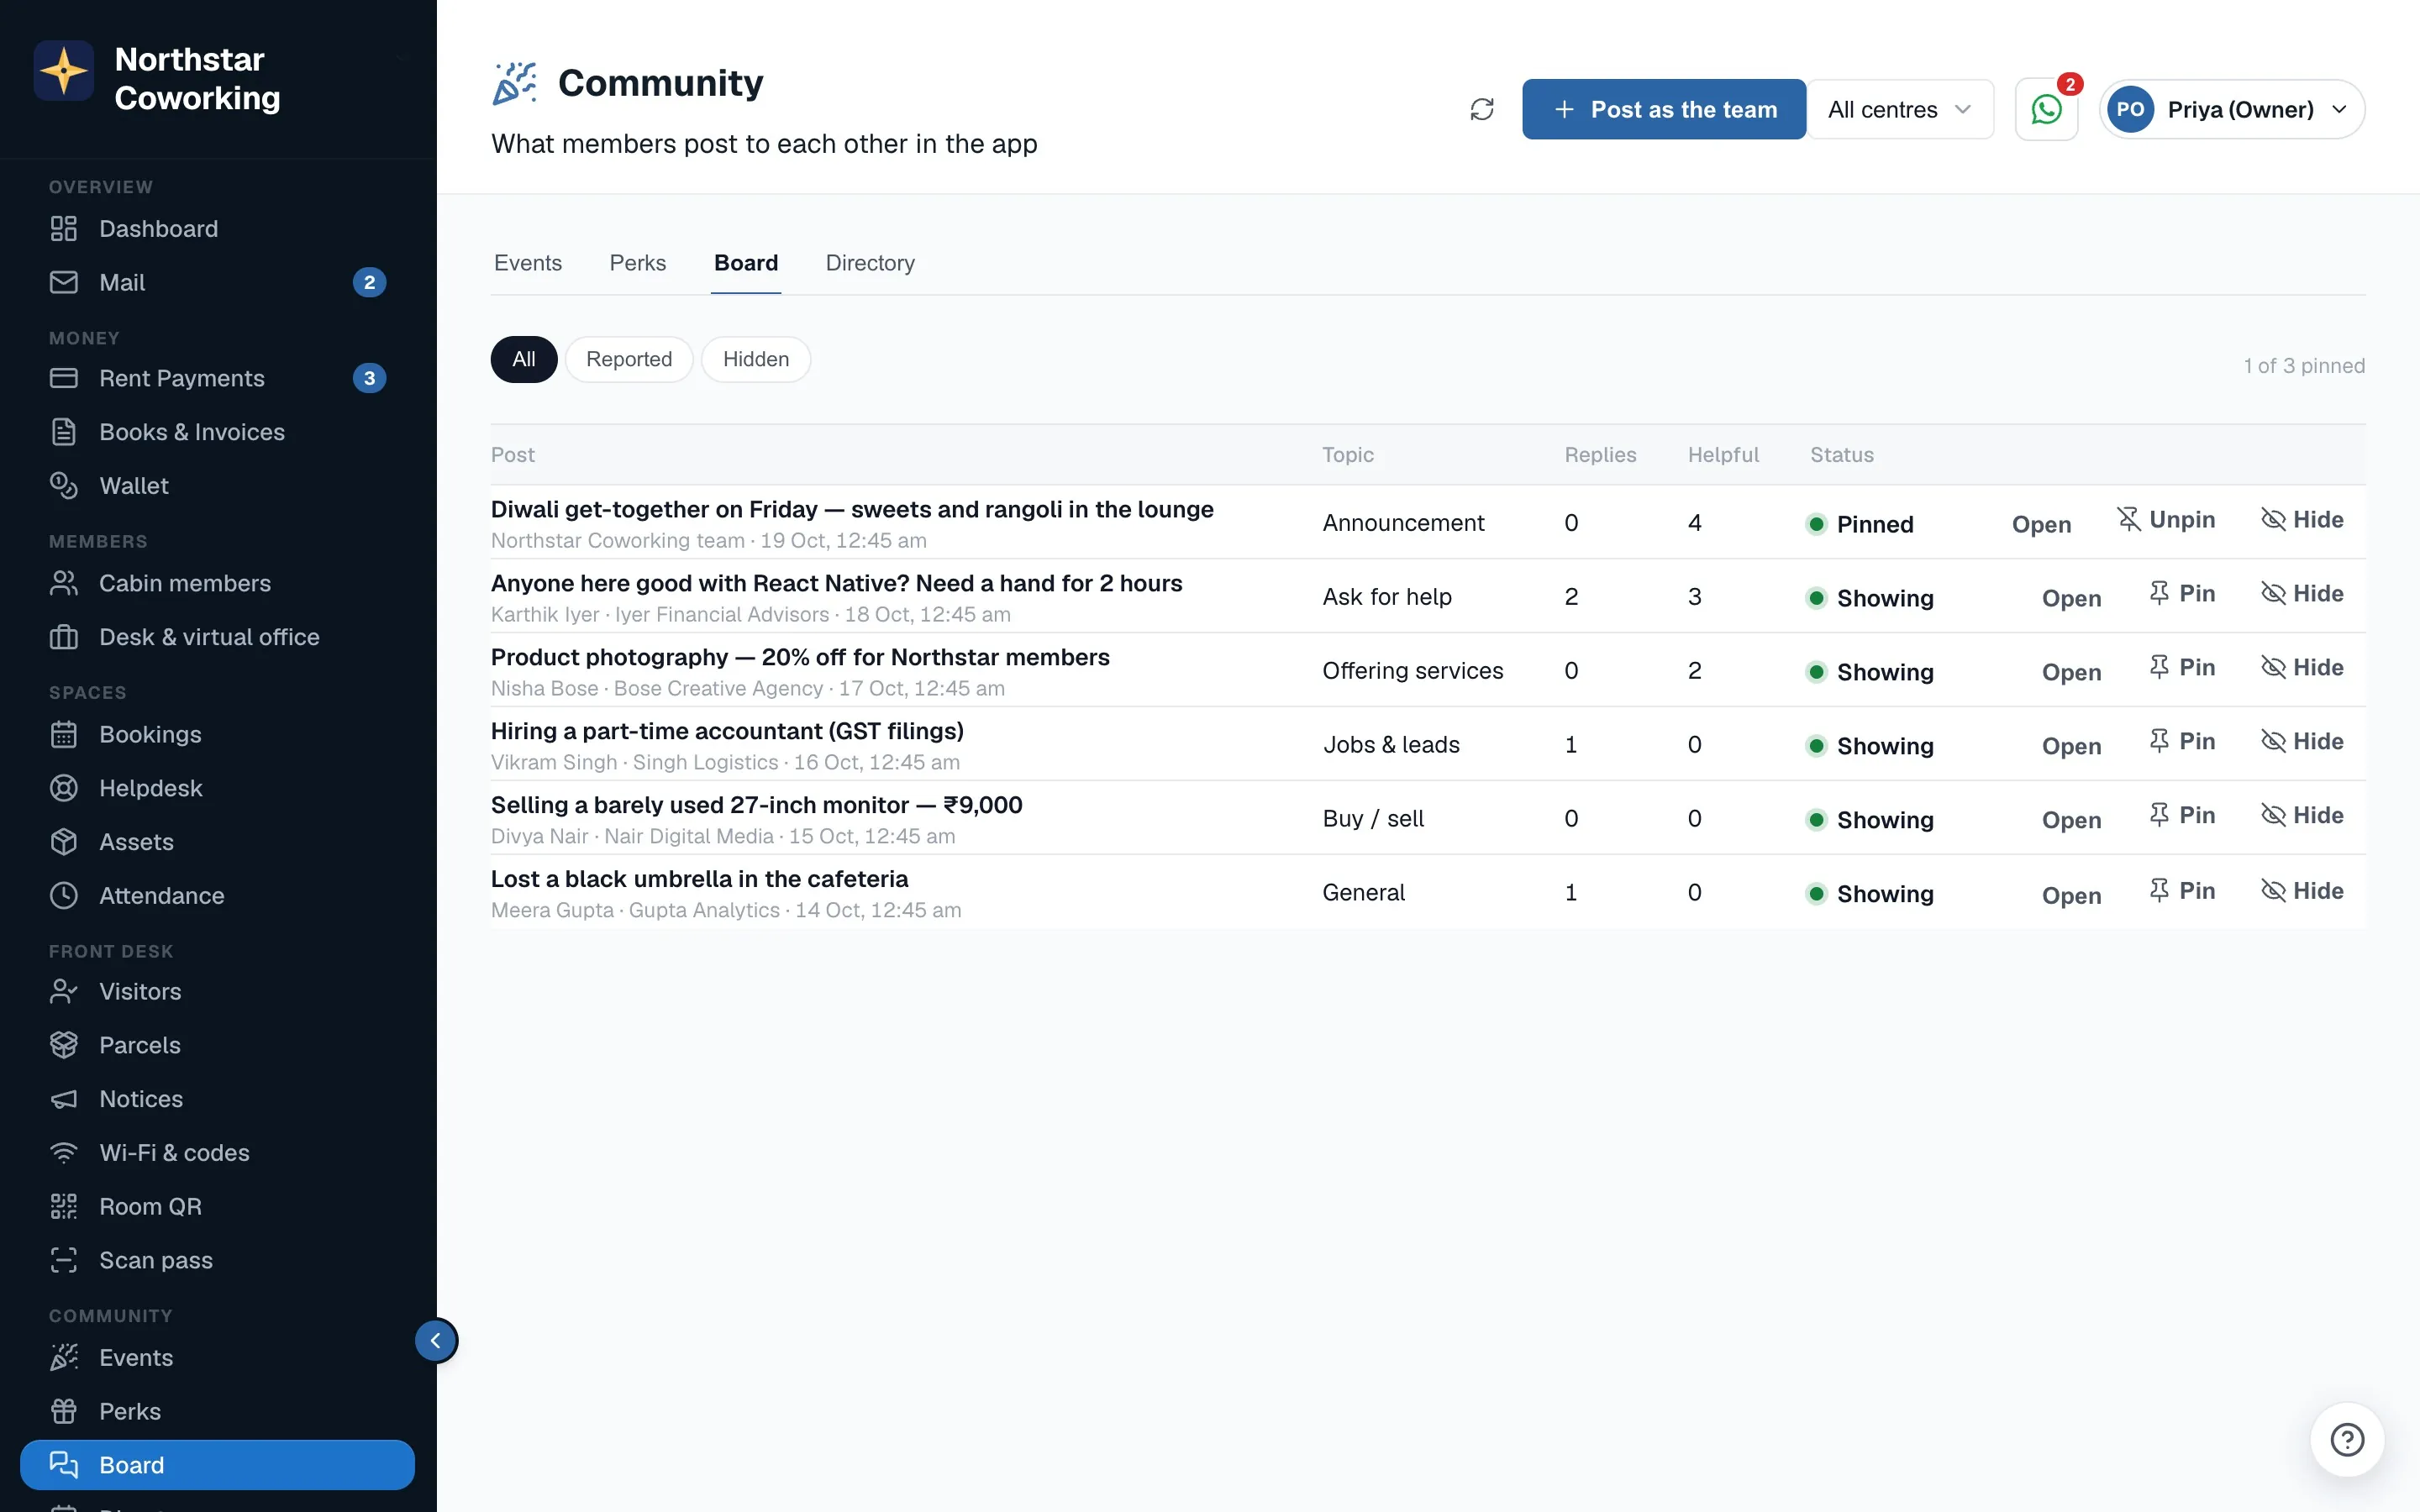
Task: Click the Northstar Coworking star logo
Action: [64, 71]
